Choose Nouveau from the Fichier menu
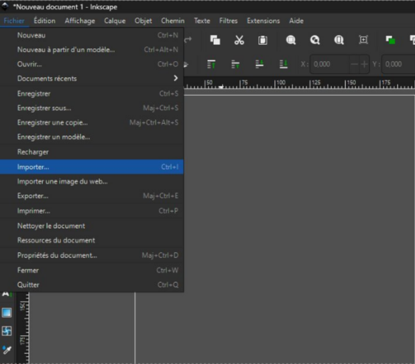415x364 pixels. click(x=92, y=36)
